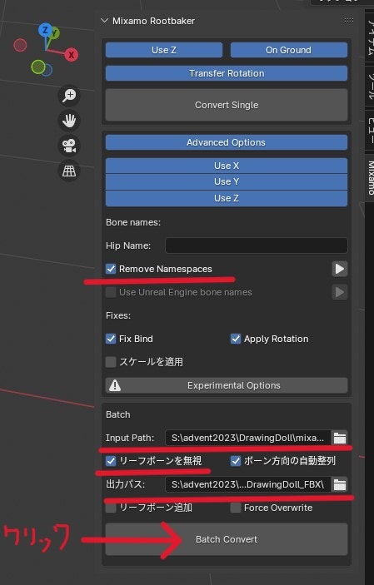Switch orthographic/perspective grid icon
The image size is (374, 585).
[69, 171]
